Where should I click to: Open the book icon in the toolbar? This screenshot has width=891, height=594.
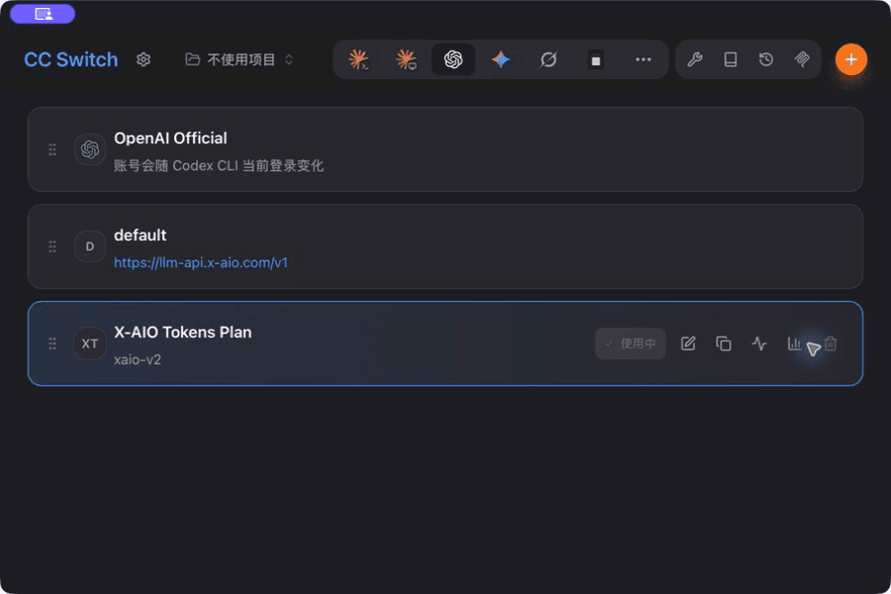(731, 59)
